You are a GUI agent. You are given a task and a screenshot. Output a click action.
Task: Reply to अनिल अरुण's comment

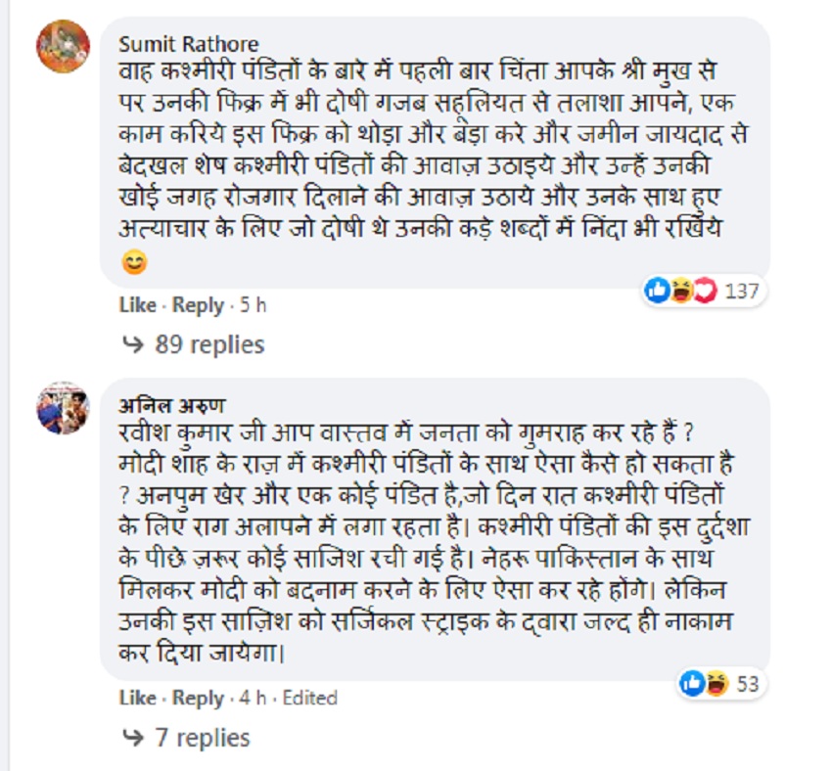pyautogui.click(x=198, y=699)
